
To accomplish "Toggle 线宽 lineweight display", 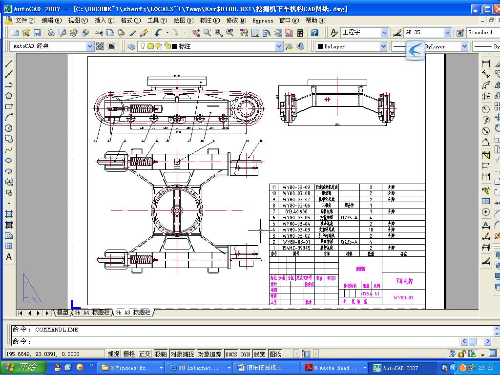I will (x=260, y=354).
